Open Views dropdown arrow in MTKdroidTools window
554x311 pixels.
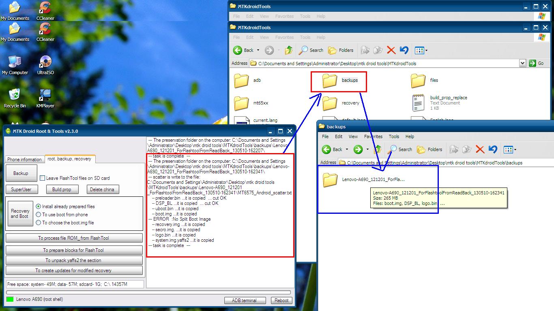point(426,51)
